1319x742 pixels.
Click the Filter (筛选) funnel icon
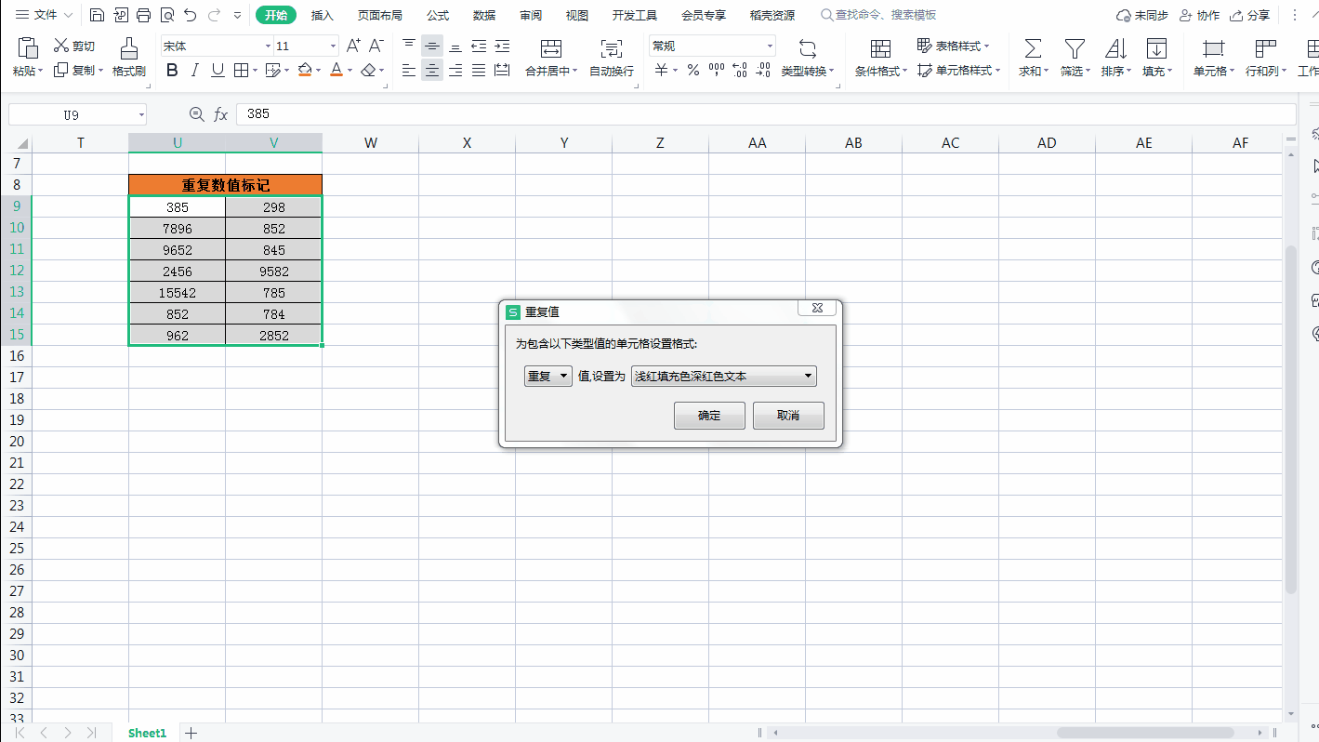click(x=1075, y=48)
